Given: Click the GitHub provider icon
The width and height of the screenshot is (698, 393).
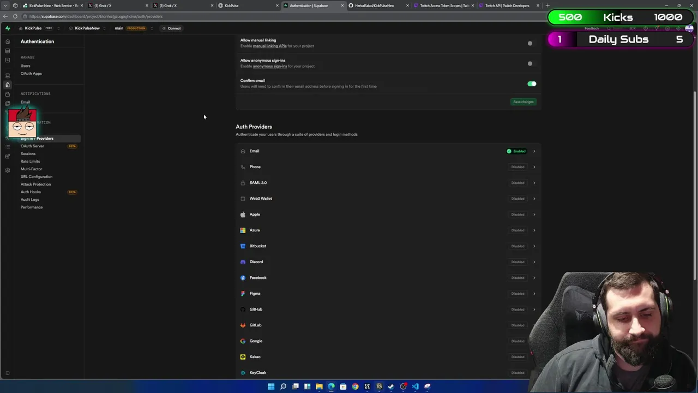Looking at the screenshot, I should coord(243,309).
